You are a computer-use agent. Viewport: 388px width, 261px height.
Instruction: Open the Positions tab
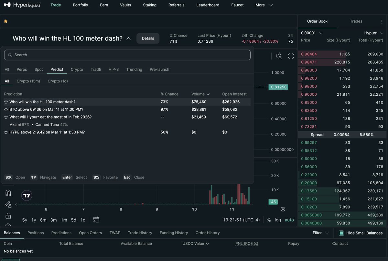coord(36,233)
